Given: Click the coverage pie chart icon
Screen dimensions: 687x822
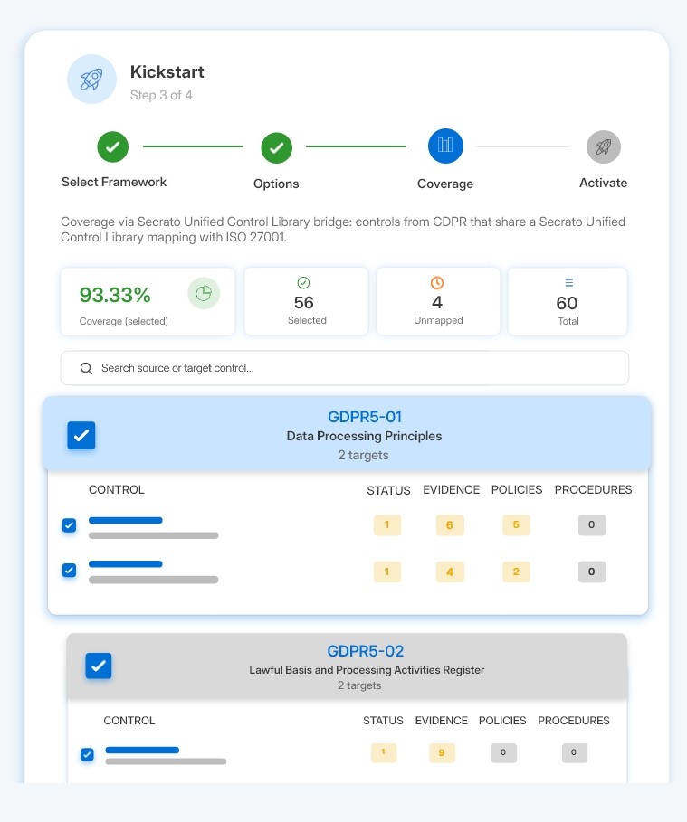Looking at the screenshot, I should coord(204,293).
